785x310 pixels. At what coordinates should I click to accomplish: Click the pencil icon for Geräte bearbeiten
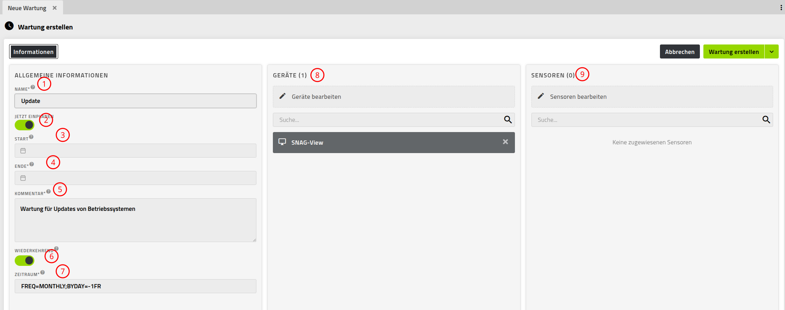282,96
